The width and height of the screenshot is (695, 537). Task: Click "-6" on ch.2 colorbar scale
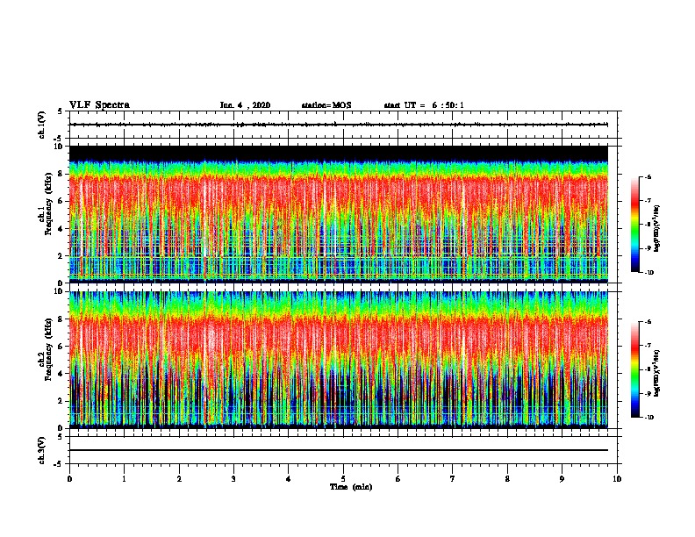(648, 322)
